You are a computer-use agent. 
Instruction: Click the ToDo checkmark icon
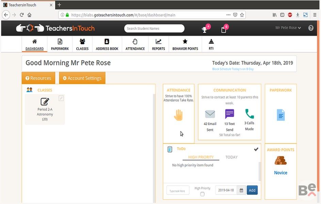point(256,149)
